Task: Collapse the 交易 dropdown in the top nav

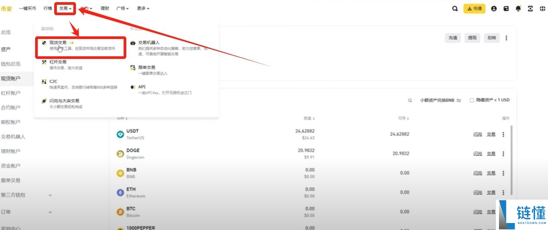Action: [65, 8]
